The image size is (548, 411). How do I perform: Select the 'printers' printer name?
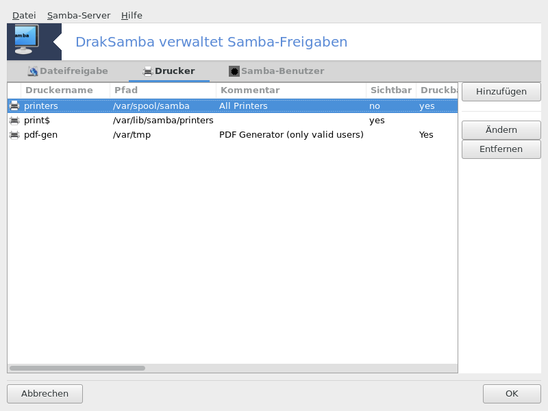41,106
